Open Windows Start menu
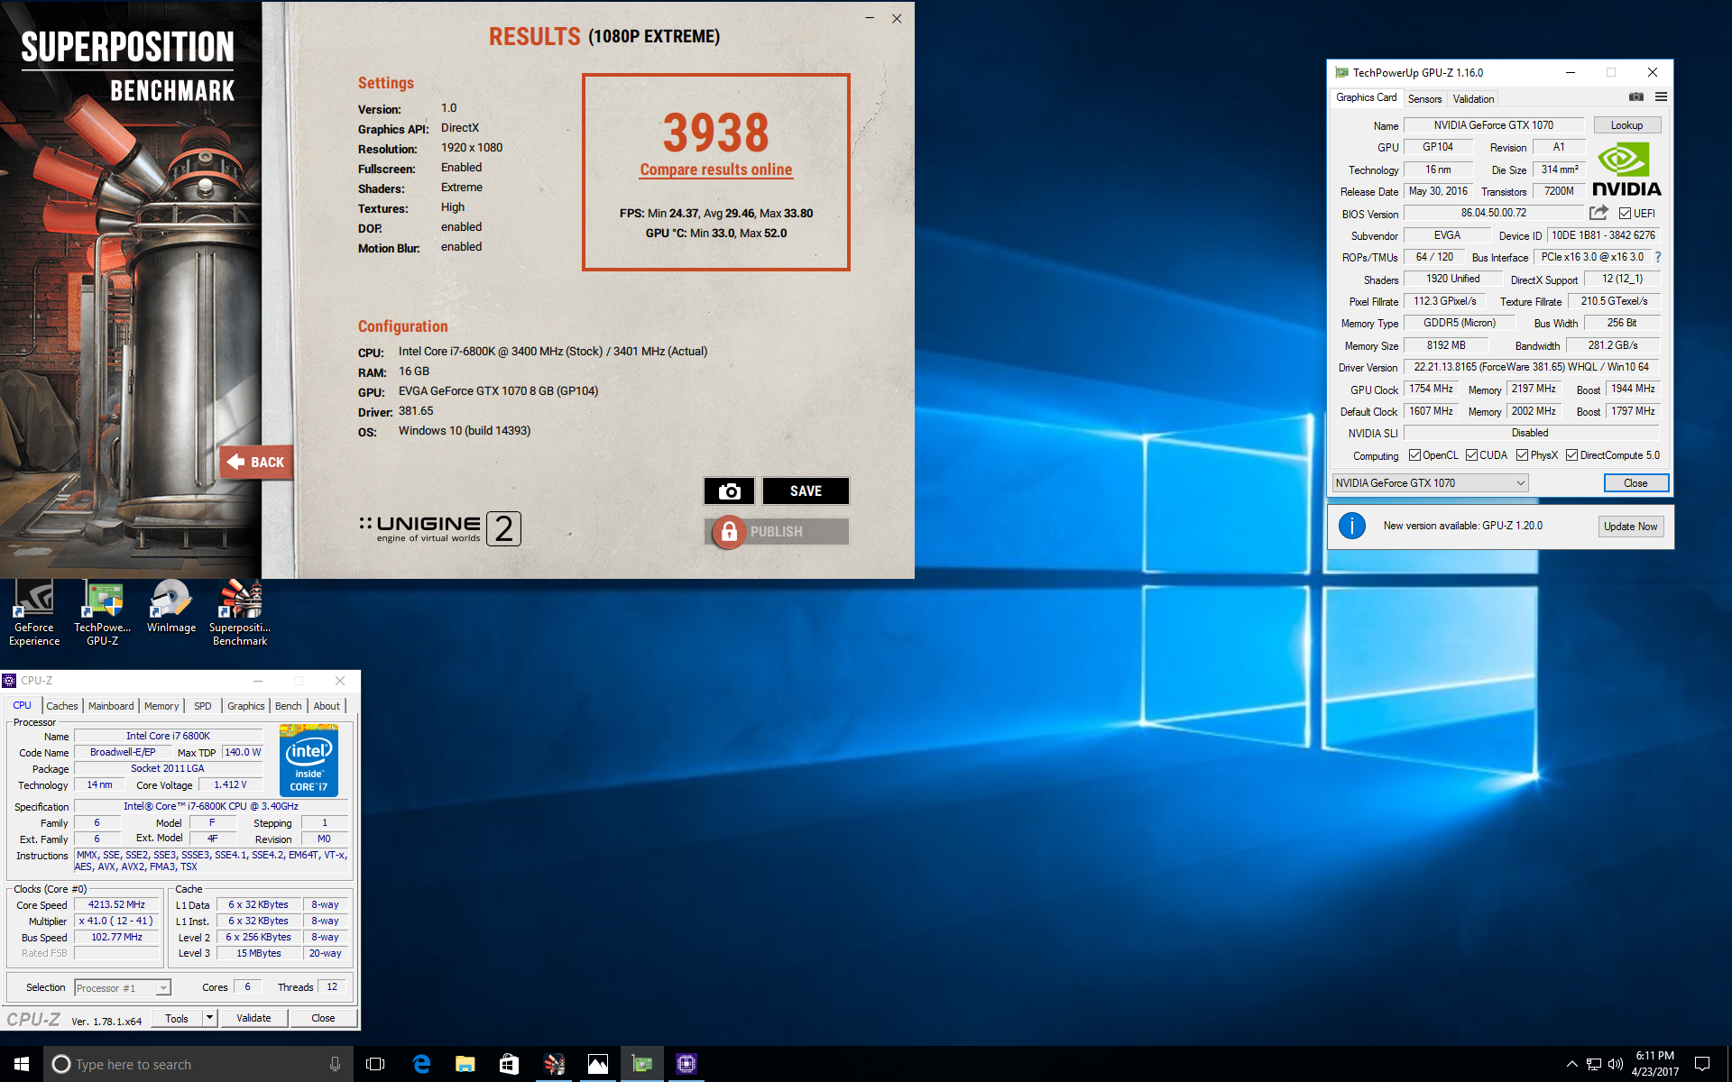Viewport: 1732px width, 1082px height. click(22, 1064)
